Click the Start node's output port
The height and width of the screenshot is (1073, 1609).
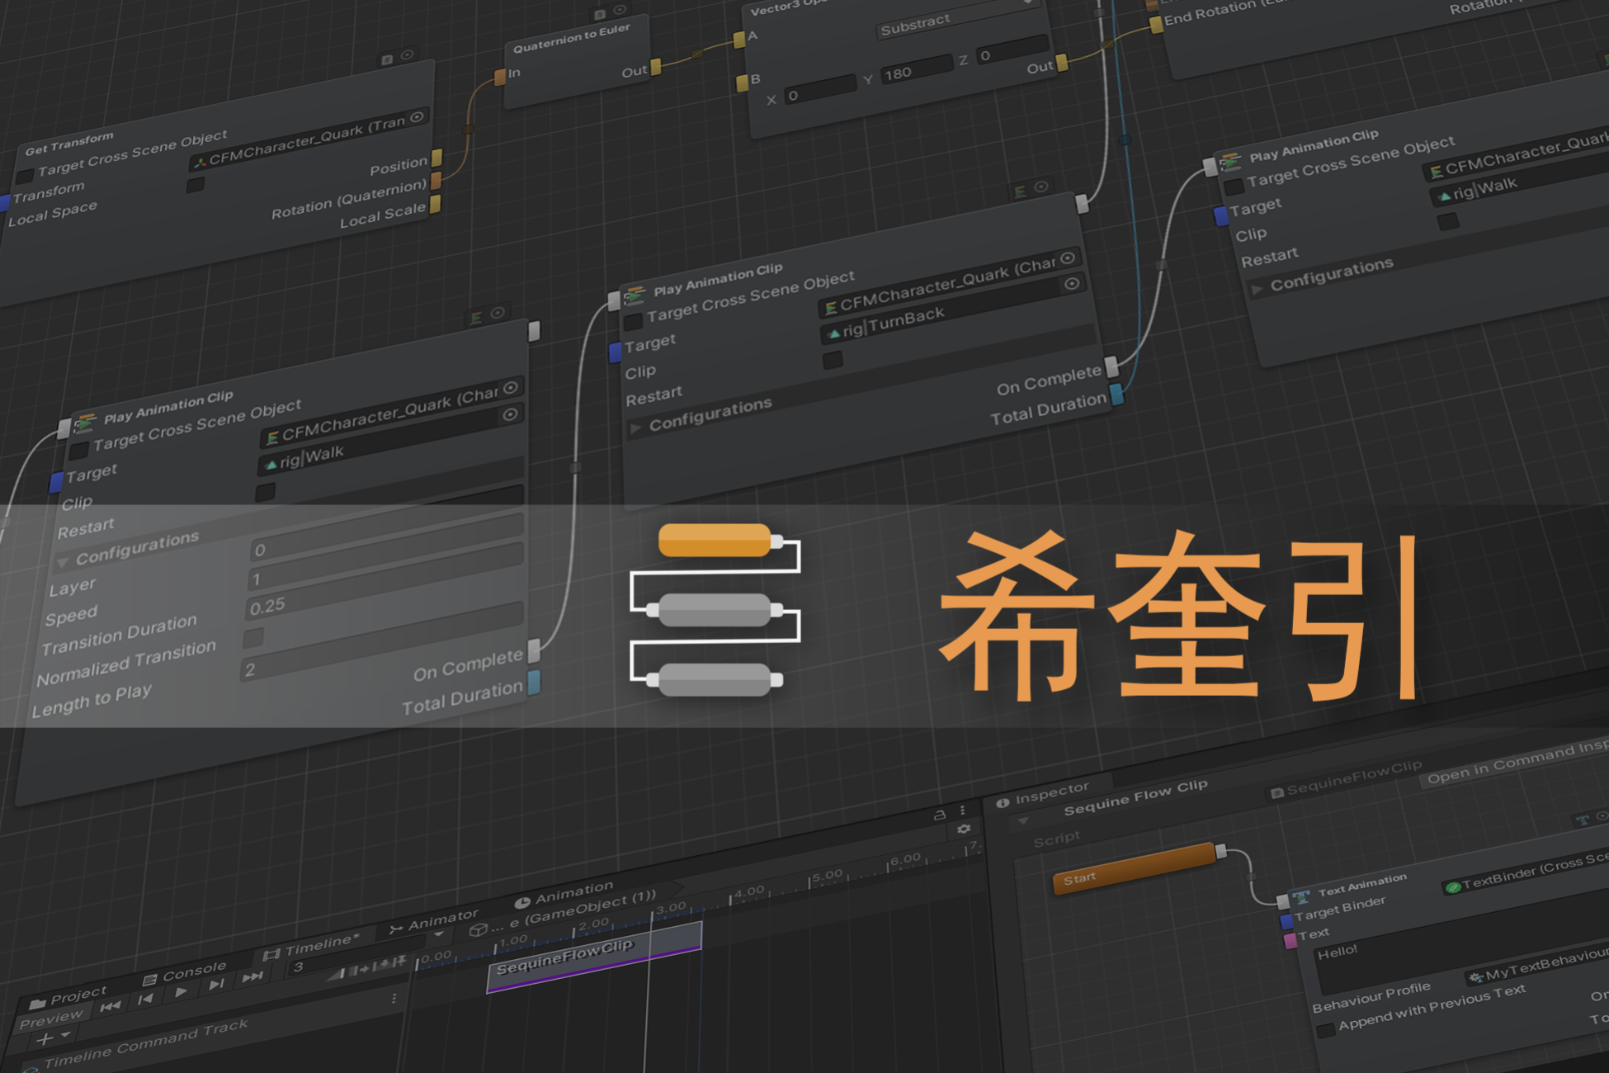(1221, 851)
